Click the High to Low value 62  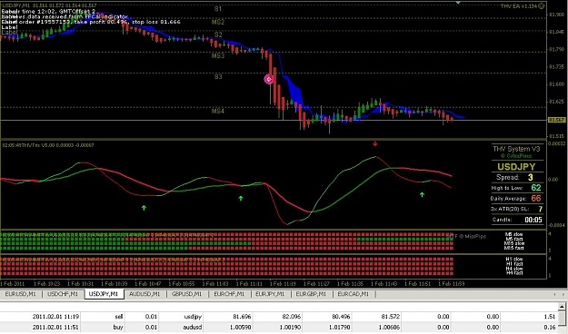(536, 188)
